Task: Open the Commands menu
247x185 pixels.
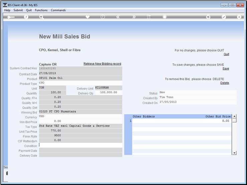Action: tap(58, 10)
